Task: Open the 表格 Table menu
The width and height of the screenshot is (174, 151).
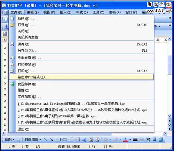Action: pyautogui.click(x=114, y=12)
